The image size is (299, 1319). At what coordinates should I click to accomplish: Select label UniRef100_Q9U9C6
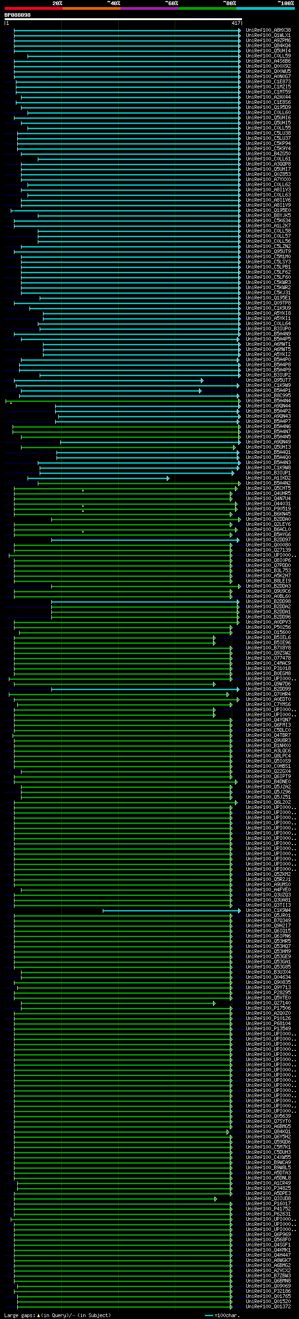click(268, 591)
